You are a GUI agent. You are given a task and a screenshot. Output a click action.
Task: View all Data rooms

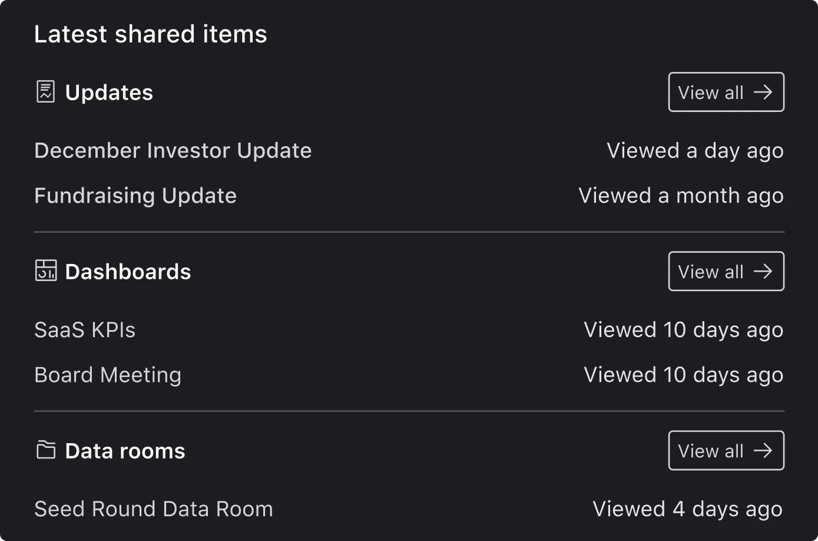[x=725, y=450]
